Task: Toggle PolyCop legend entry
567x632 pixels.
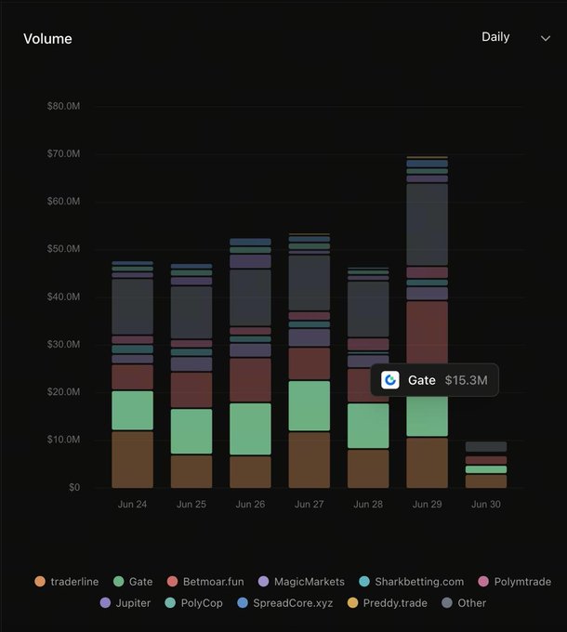Action: pyautogui.click(x=194, y=603)
